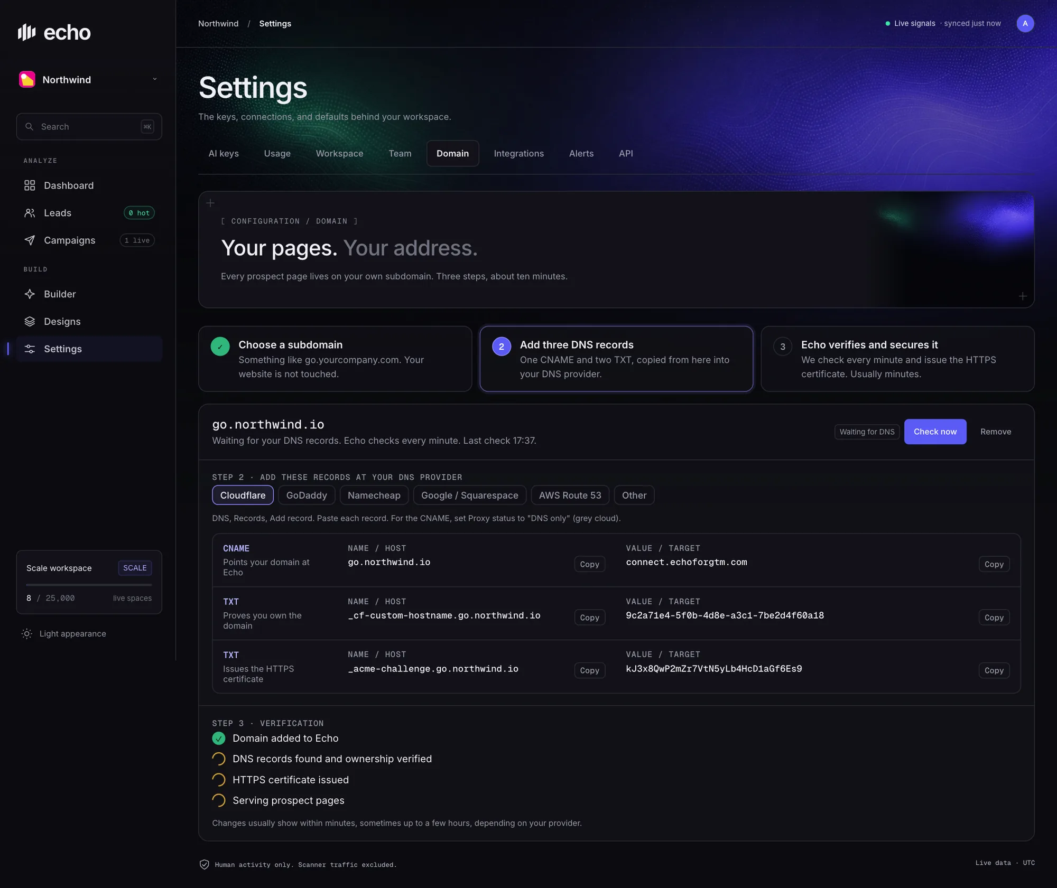Click the live spaces usage progress bar
The height and width of the screenshot is (888, 1057).
[89, 585]
